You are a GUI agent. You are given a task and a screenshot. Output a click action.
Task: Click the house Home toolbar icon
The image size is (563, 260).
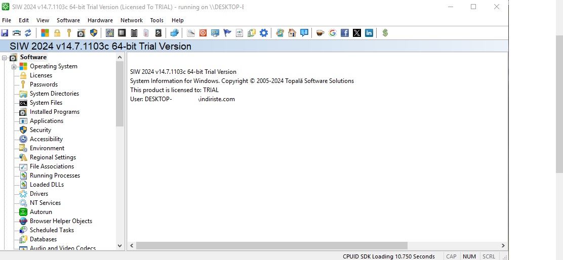point(292,33)
